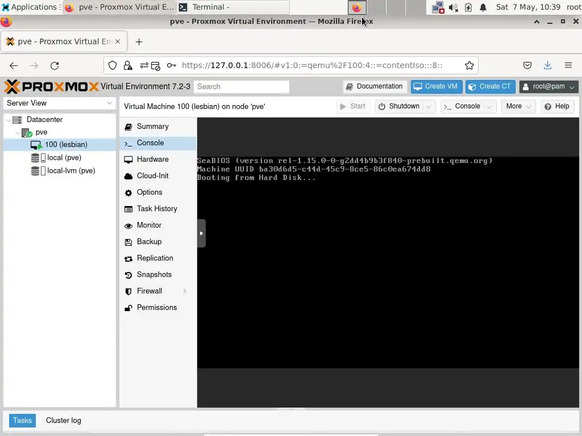
Task: Bookmark this page with star icon
Action: [x=469, y=66]
